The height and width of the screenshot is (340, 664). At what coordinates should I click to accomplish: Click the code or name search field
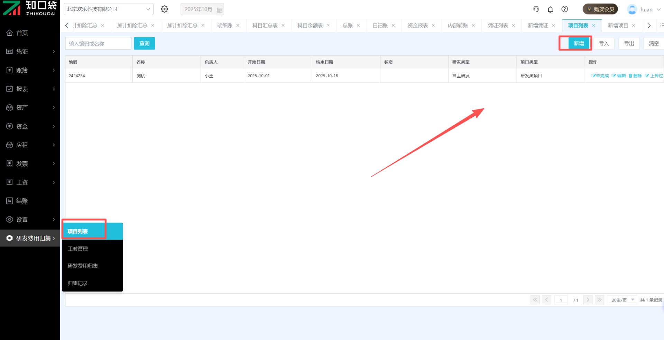coord(98,43)
